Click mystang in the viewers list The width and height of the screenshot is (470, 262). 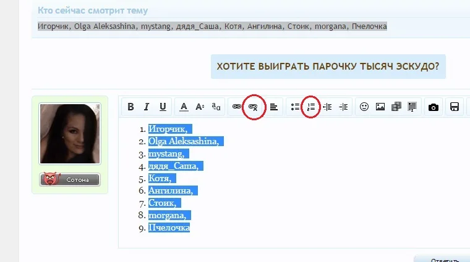tap(156, 27)
